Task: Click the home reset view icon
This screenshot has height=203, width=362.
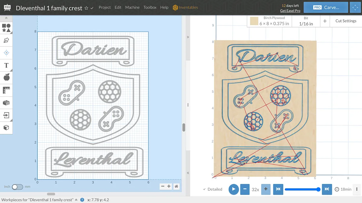Action: point(176,186)
